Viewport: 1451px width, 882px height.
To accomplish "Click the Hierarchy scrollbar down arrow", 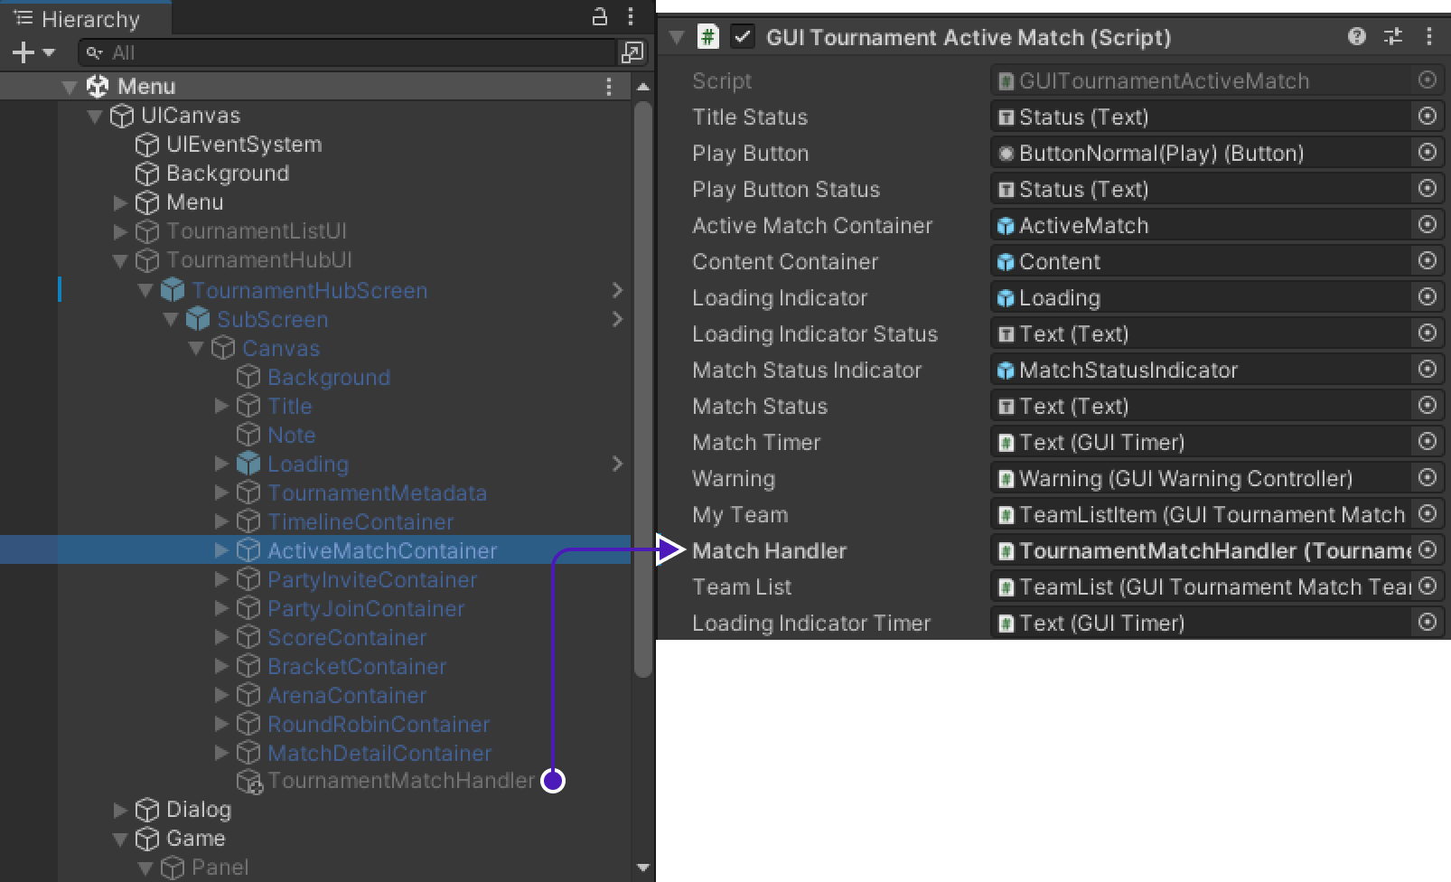I will click(x=643, y=868).
